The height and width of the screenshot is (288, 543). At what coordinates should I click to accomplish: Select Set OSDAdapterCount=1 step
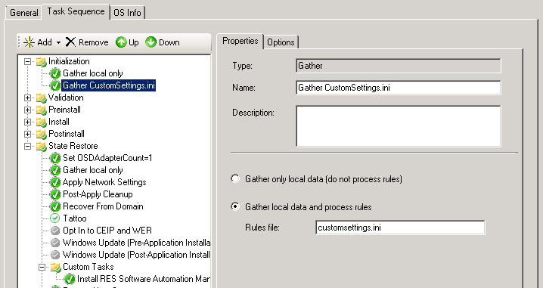pos(107,158)
